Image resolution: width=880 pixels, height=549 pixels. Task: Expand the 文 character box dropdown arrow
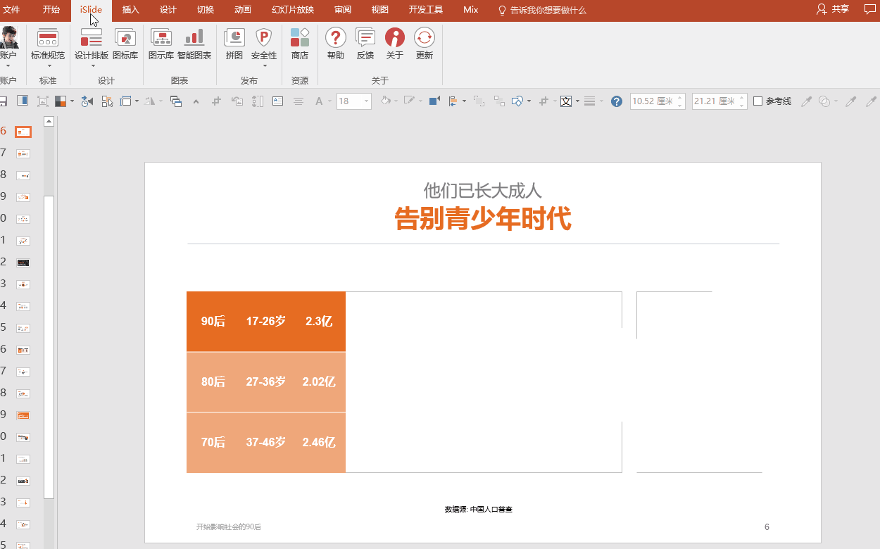[x=577, y=101]
